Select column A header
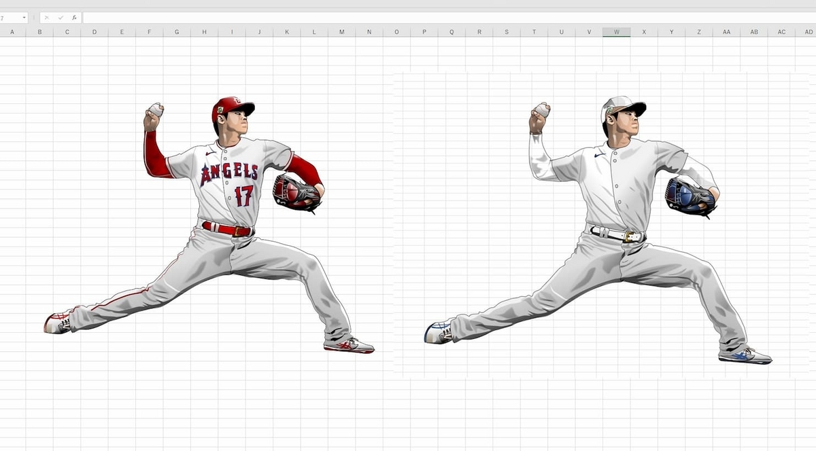Image resolution: width=816 pixels, height=451 pixels. [x=12, y=31]
